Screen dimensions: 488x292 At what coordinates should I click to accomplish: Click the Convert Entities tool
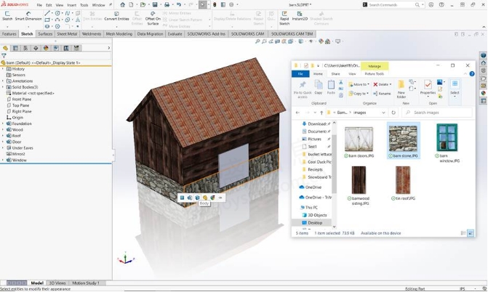[116, 15]
